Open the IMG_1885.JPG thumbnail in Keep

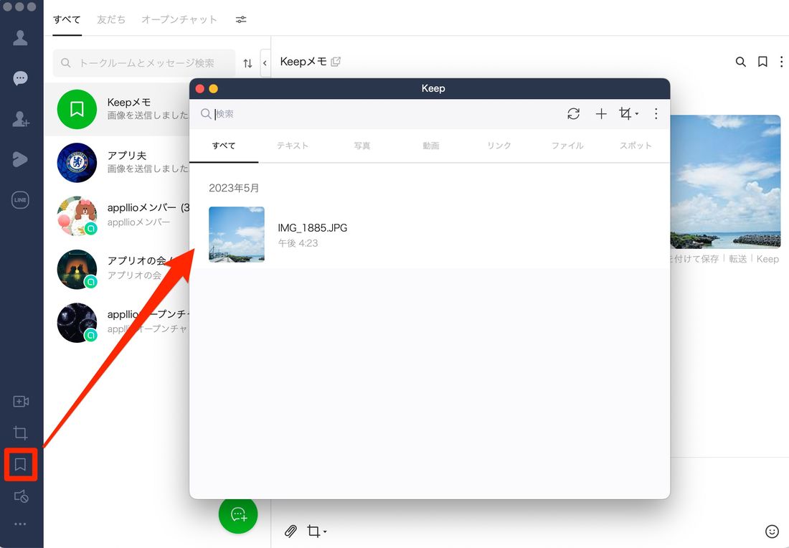[237, 235]
